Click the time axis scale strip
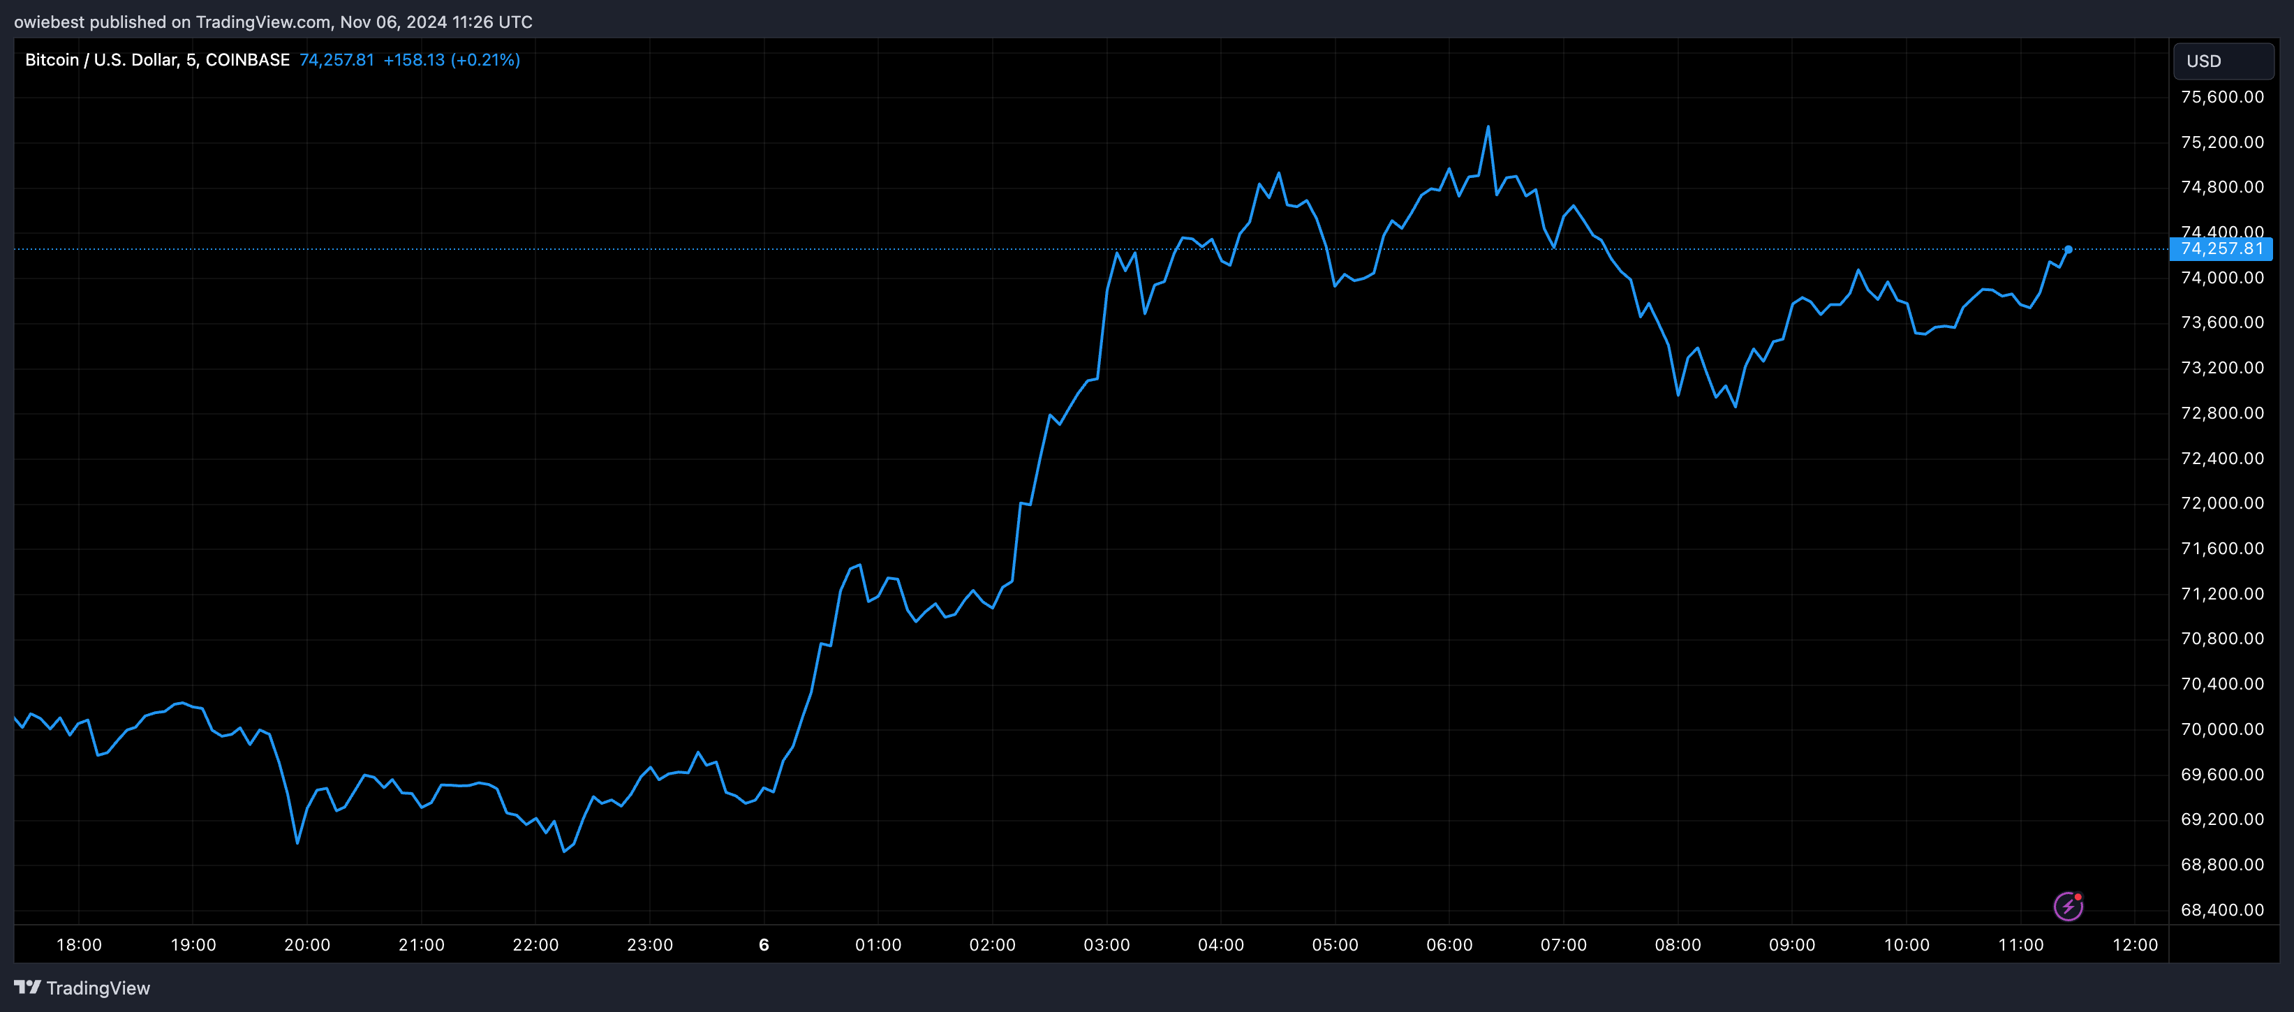 coord(1069,945)
